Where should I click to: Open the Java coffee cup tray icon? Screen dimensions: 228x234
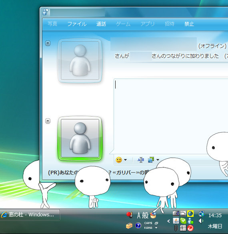(x=176, y=221)
